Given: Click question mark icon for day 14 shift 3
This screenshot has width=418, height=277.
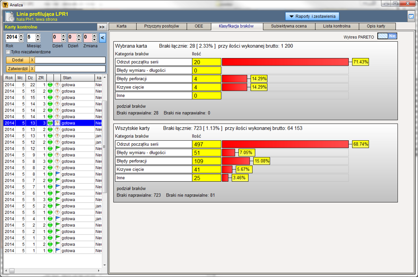Looking at the screenshot, I should (x=57, y=104).
